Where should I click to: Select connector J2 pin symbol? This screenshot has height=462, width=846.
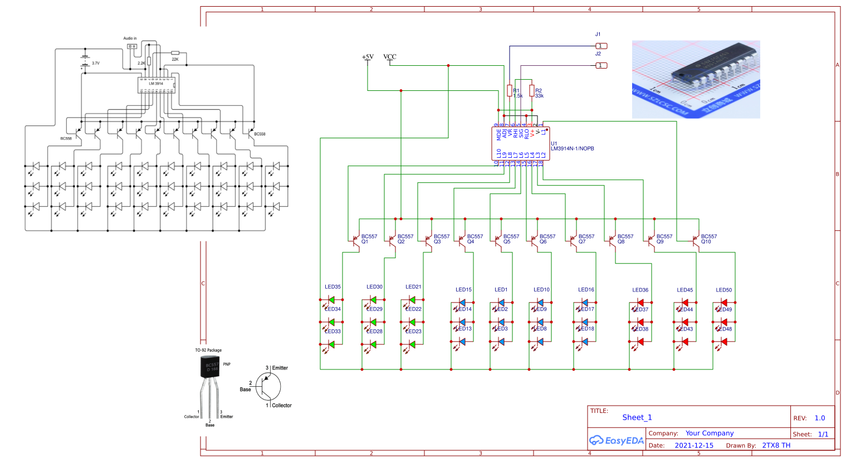(x=600, y=64)
